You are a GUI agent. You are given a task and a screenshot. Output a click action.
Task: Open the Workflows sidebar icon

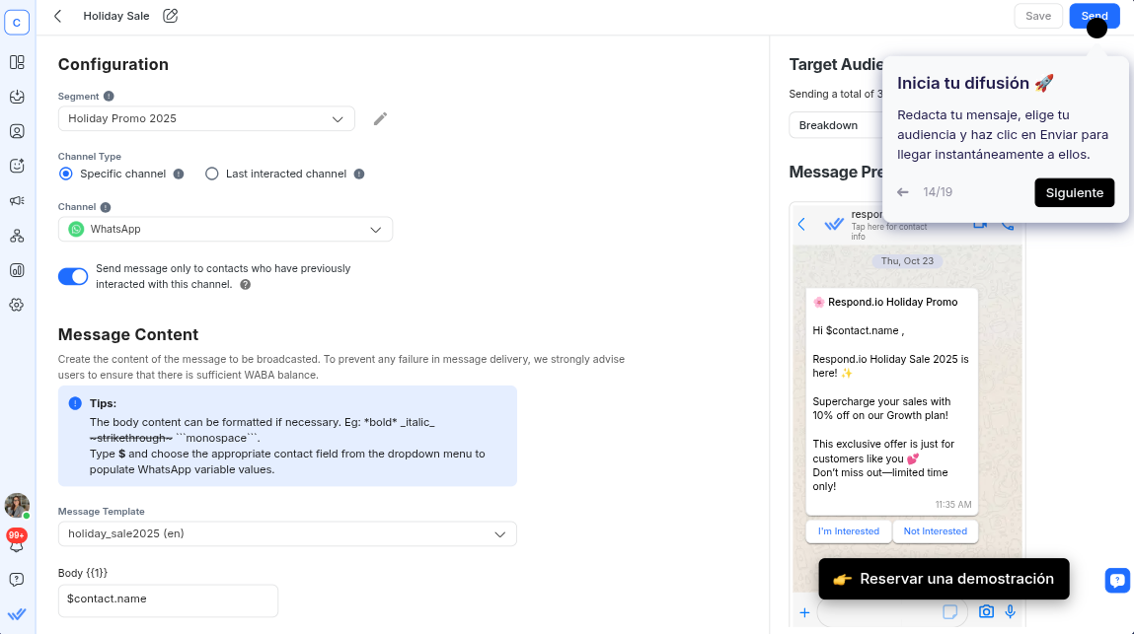tap(17, 236)
